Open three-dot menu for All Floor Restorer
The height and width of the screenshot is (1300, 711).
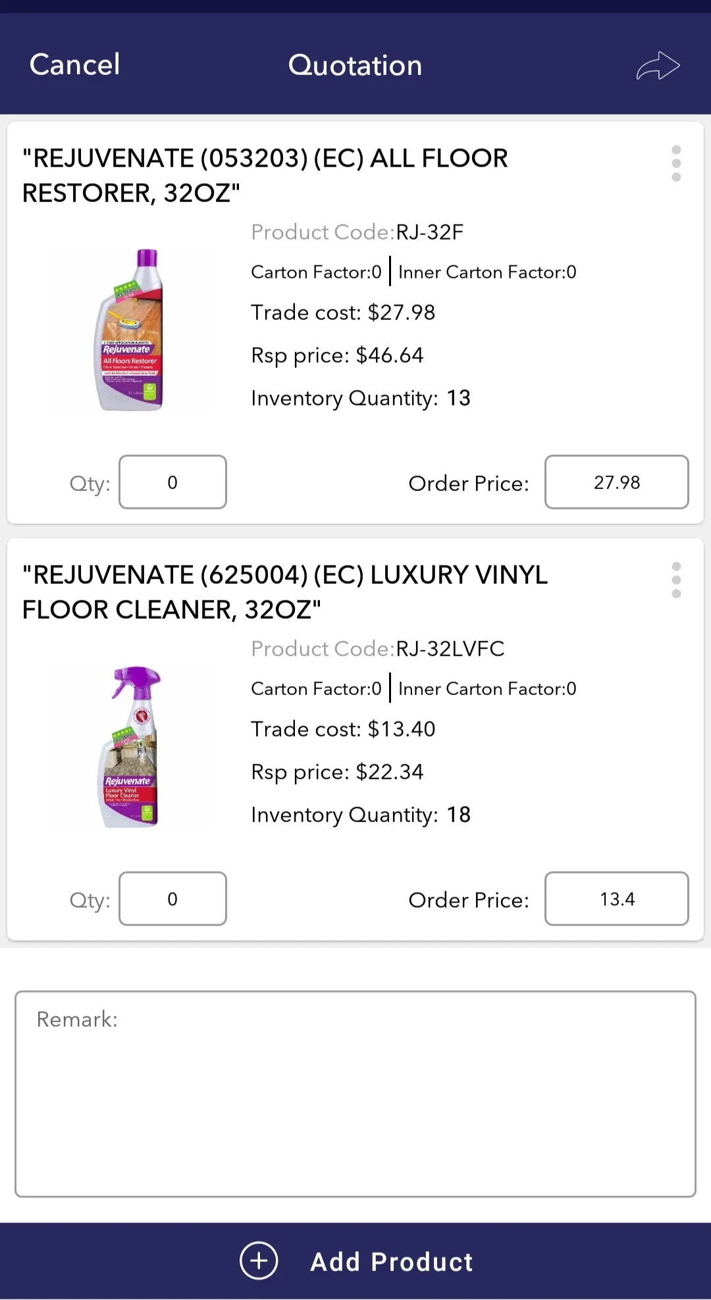[x=676, y=163]
